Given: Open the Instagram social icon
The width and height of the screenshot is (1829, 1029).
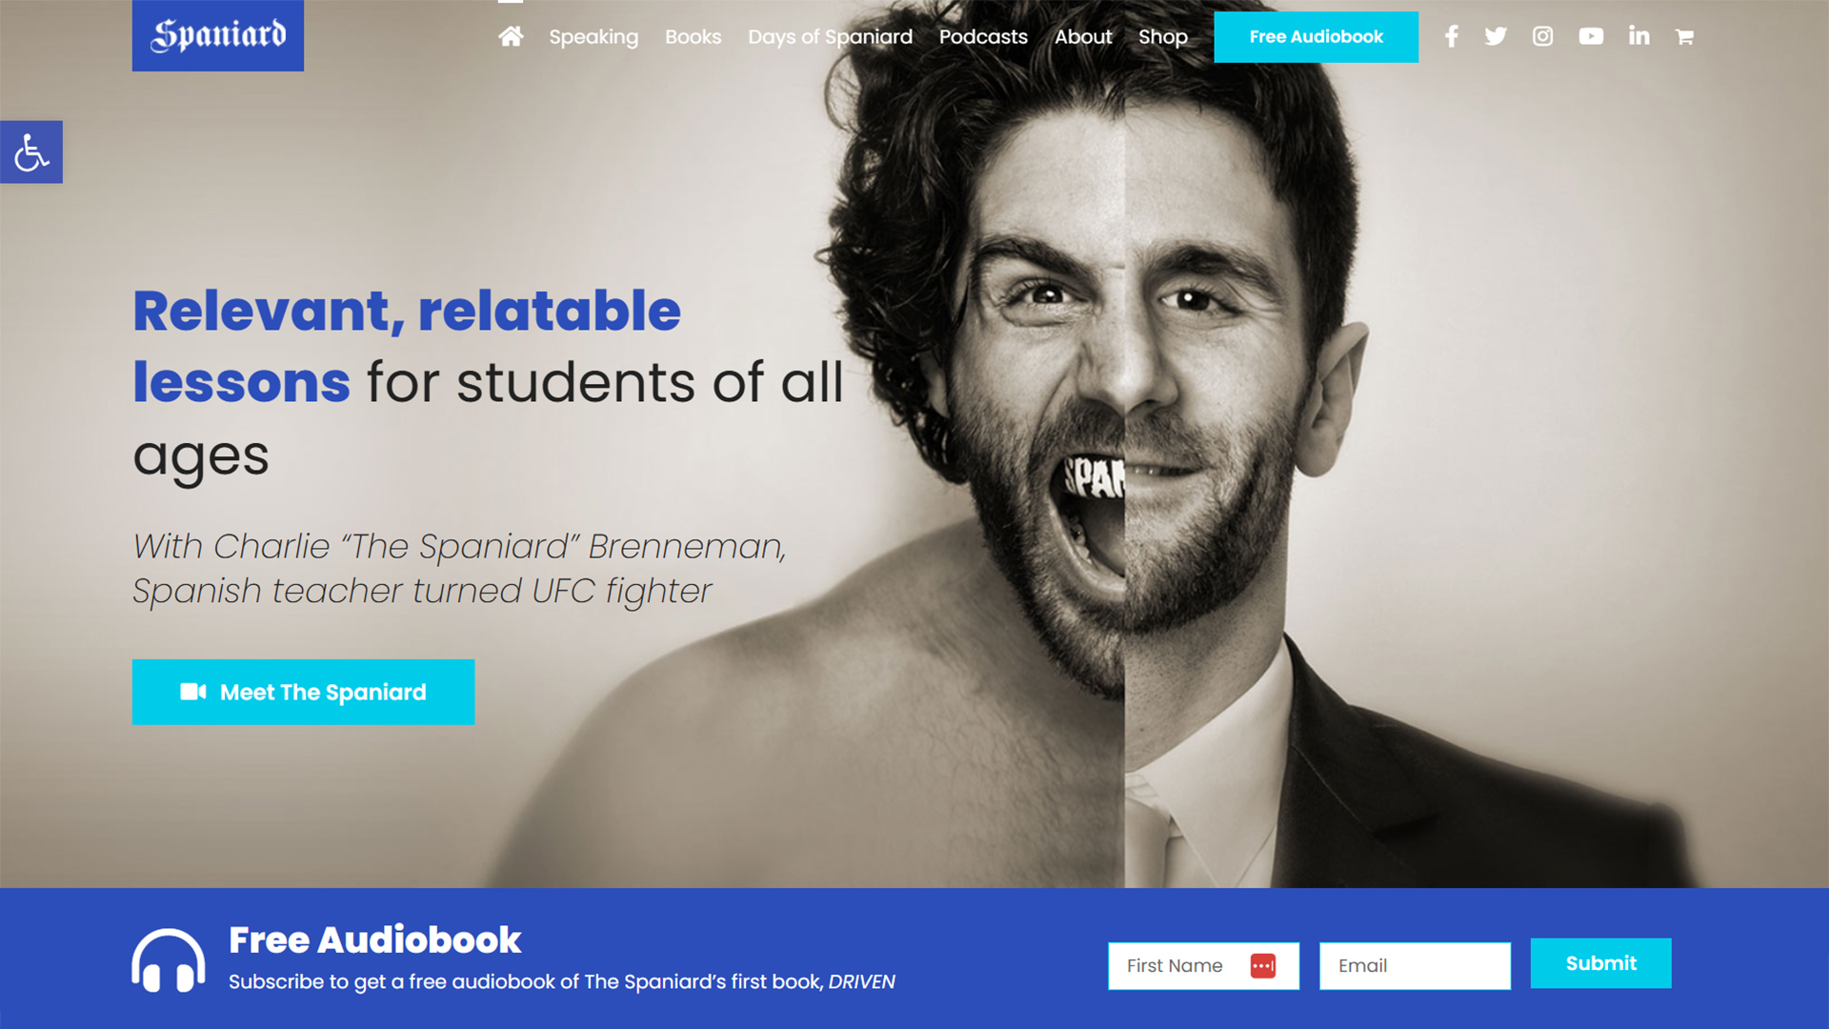Looking at the screenshot, I should click(1542, 36).
